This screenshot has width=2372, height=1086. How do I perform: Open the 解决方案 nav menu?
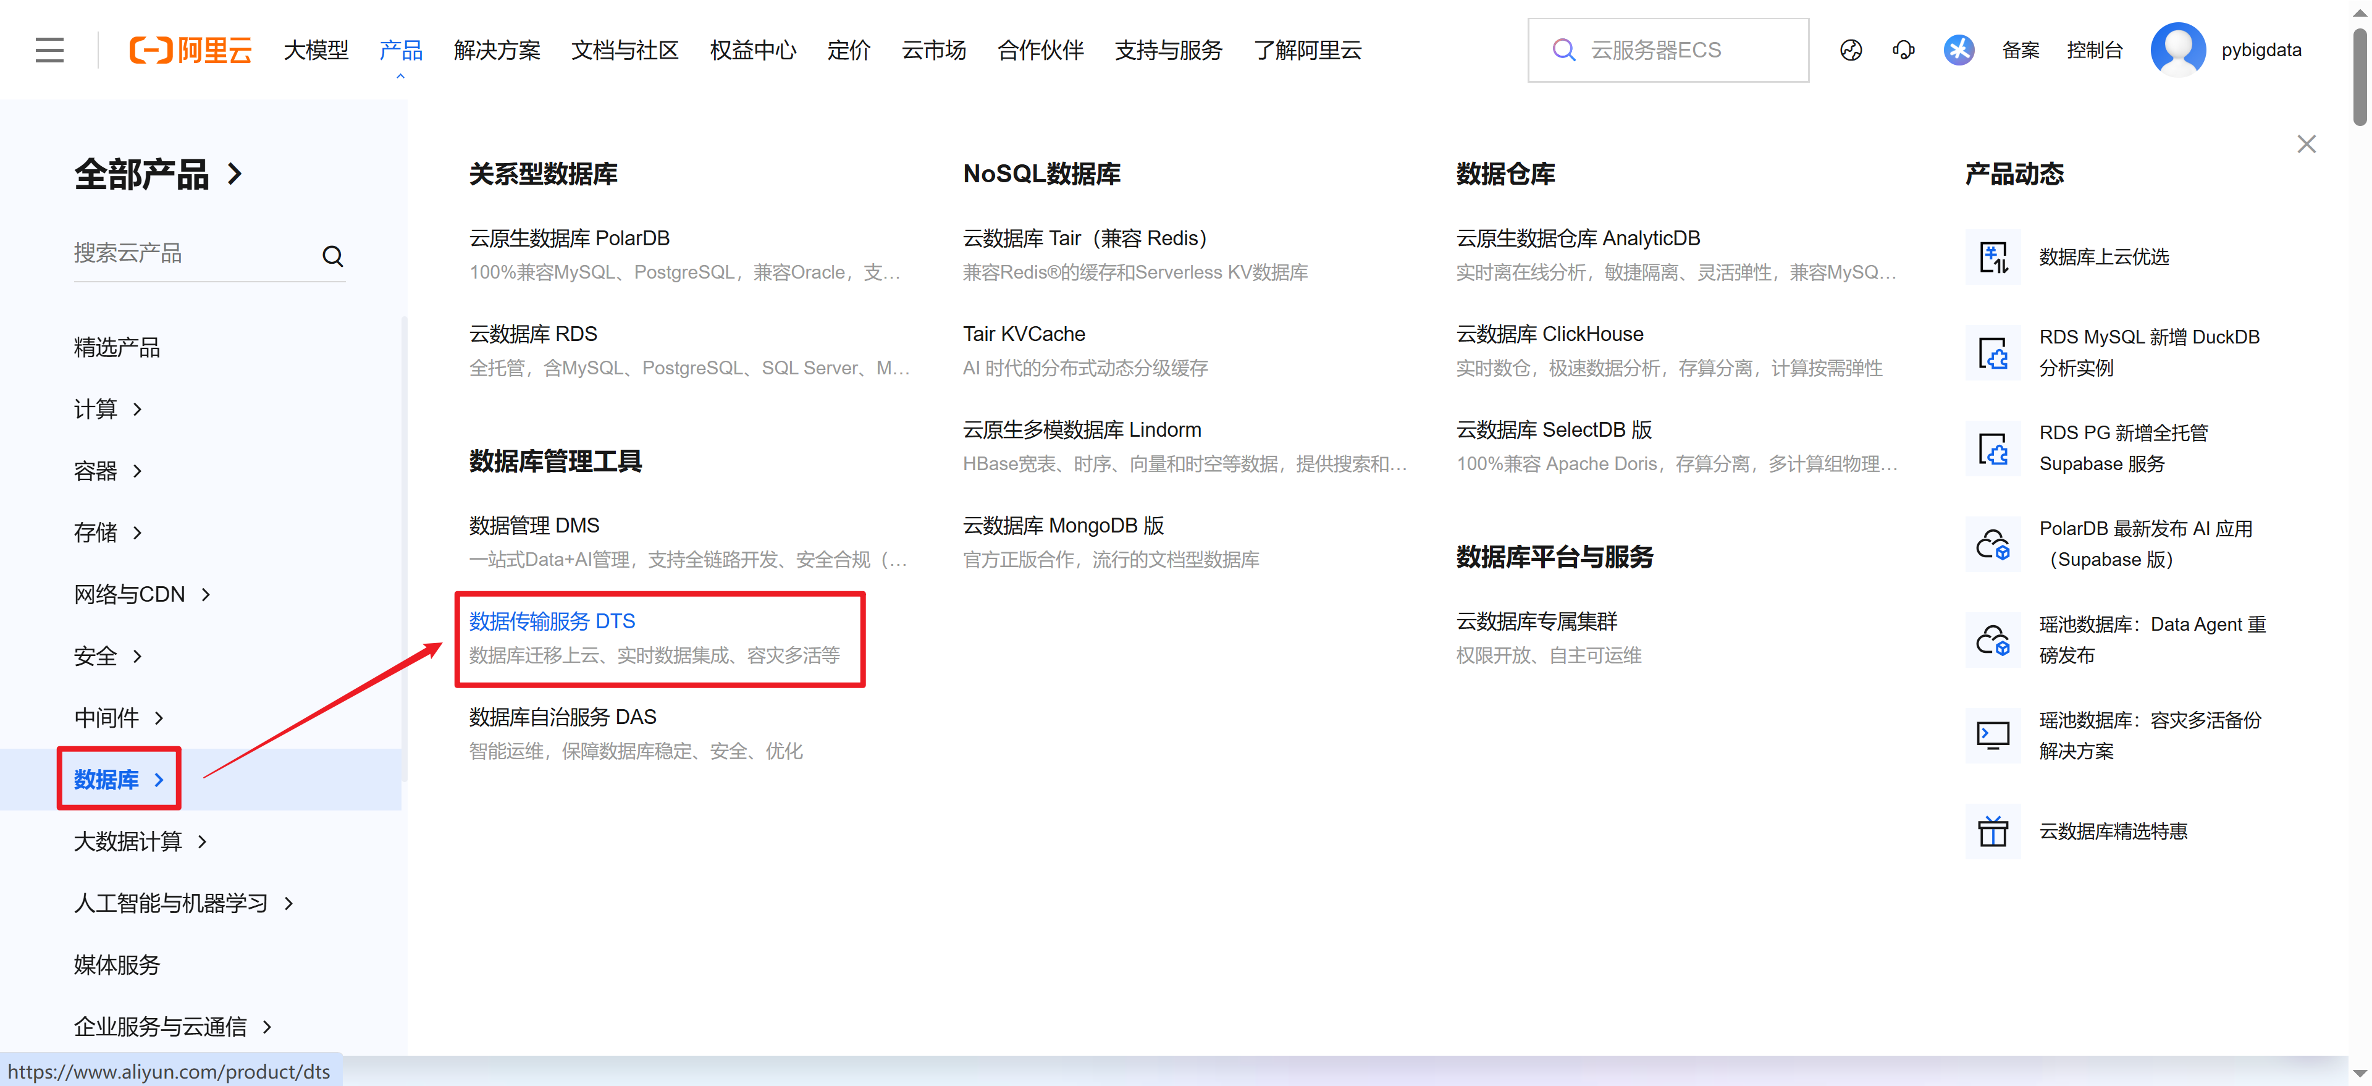coord(496,50)
